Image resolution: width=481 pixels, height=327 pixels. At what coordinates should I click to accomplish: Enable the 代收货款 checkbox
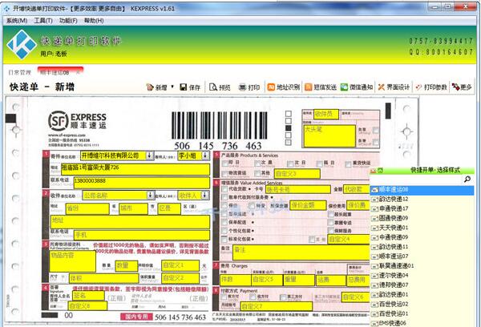(x=224, y=189)
